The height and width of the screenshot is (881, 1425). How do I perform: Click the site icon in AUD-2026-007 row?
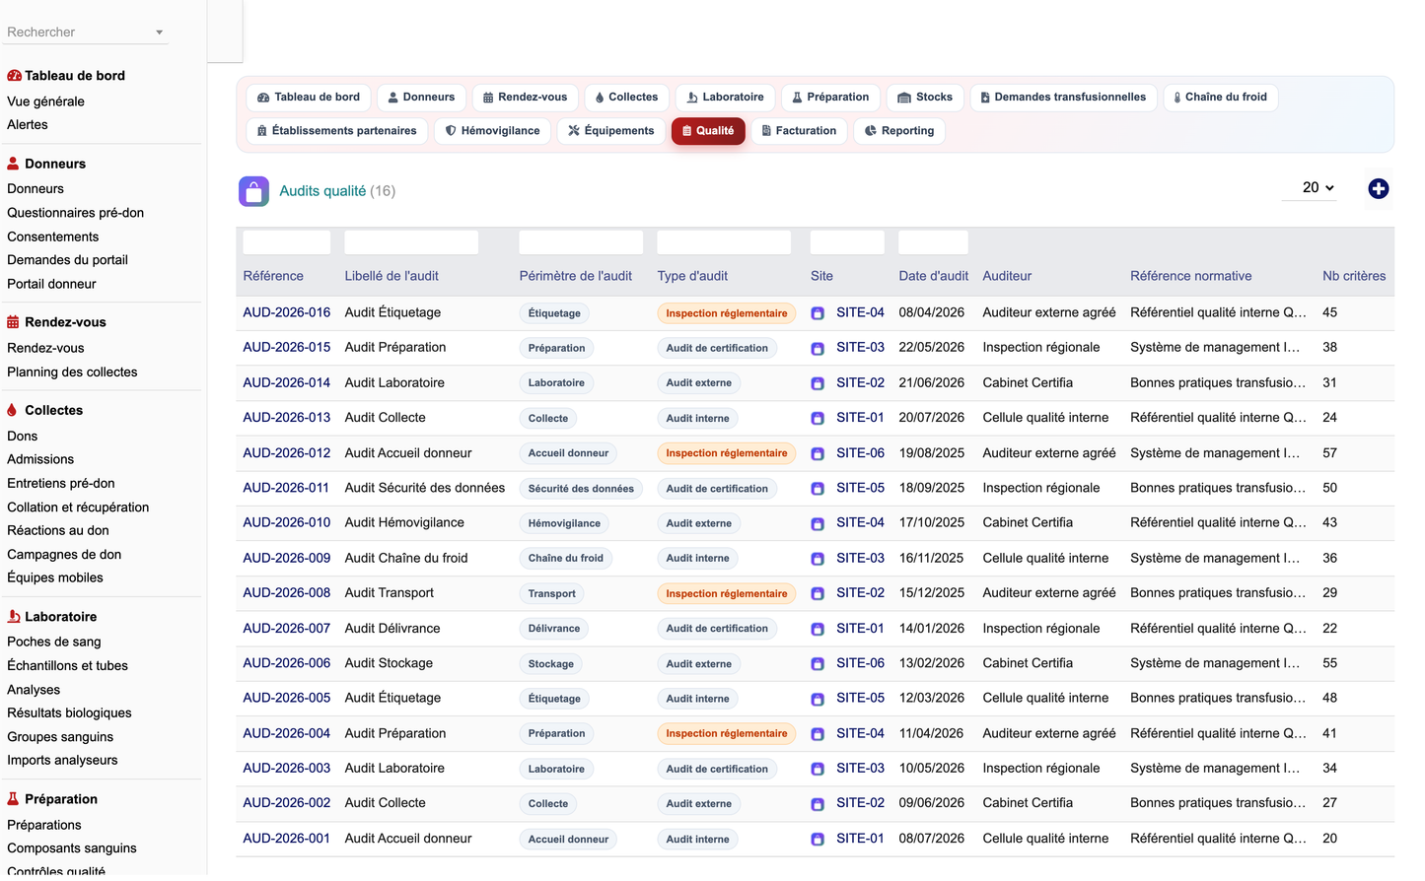click(818, 629)
